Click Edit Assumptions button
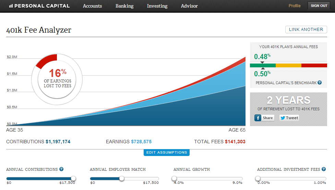This screenshot has height=190, width=335. point(167,152)
